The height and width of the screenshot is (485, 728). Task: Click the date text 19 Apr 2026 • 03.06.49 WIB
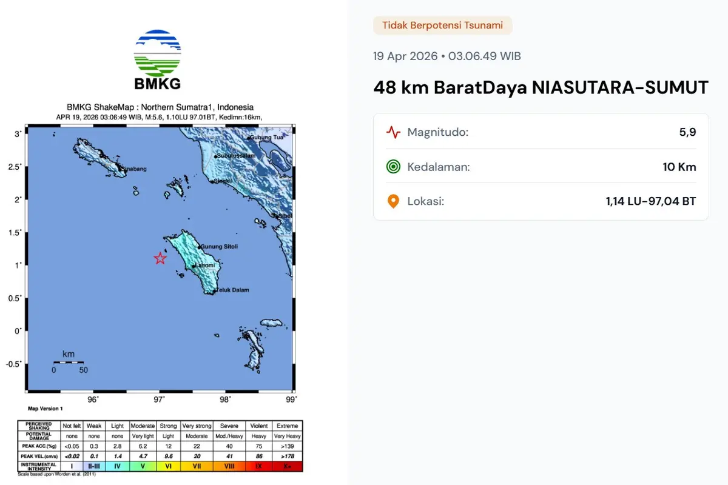[x=447, y=56]
